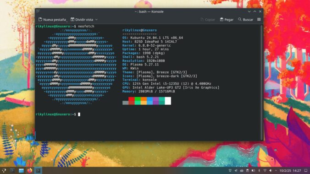Click the "CPU: 12th Gen Intel i5-1235U" line
This screenshot has height=174, width=310.
(x=166, y=84)
